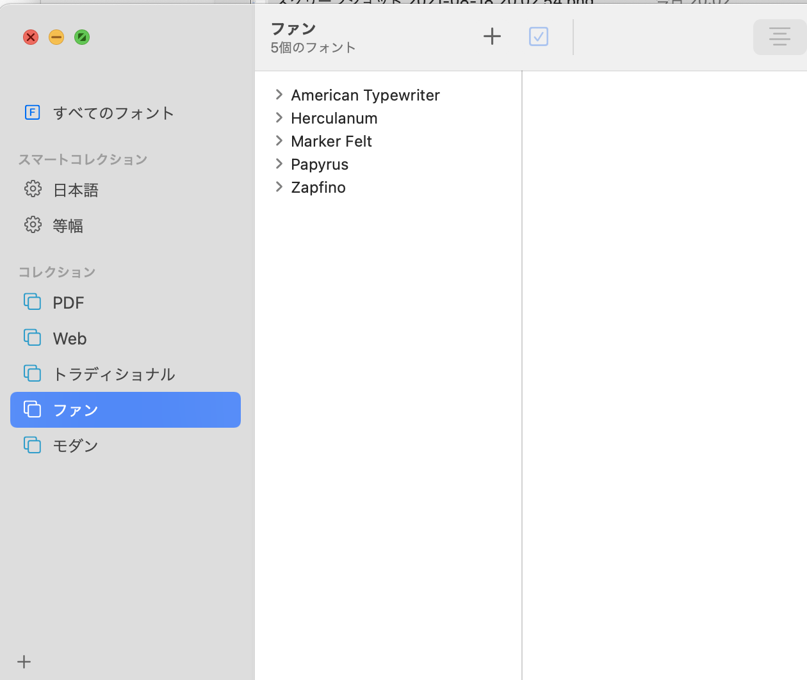Click the add font plus icon in toolbar
The image size is (807, 680).
click(492, 36)
